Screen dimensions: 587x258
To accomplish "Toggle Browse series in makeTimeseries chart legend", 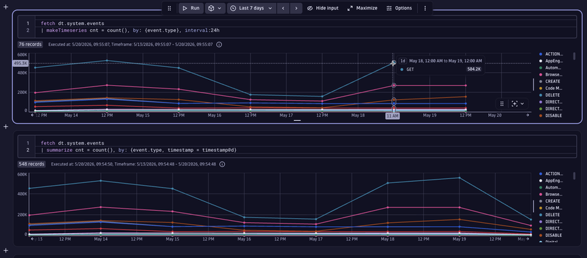I will point(551,75).
